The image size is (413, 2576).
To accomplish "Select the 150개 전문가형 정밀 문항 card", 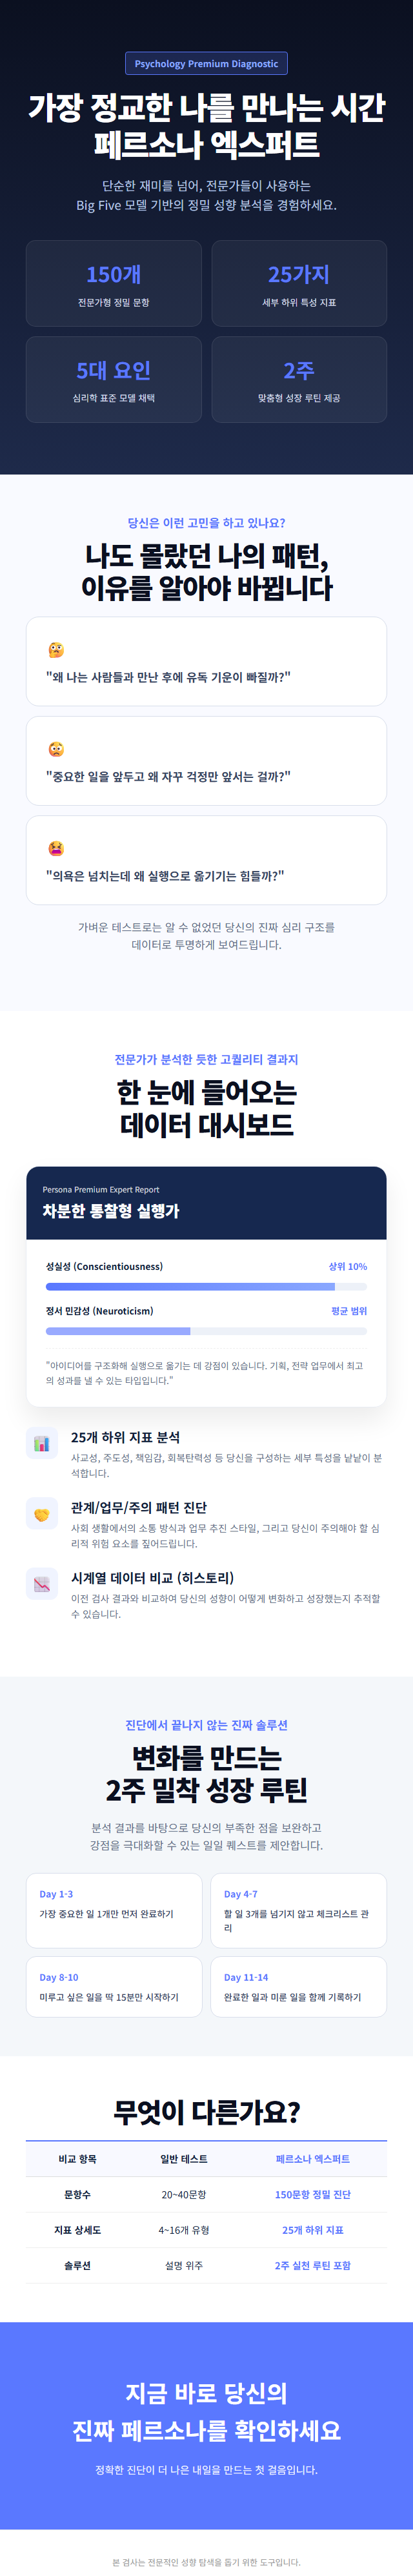I will (113, 284).
